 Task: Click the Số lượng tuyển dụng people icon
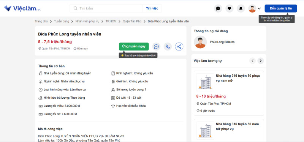(x=113, y=90)
